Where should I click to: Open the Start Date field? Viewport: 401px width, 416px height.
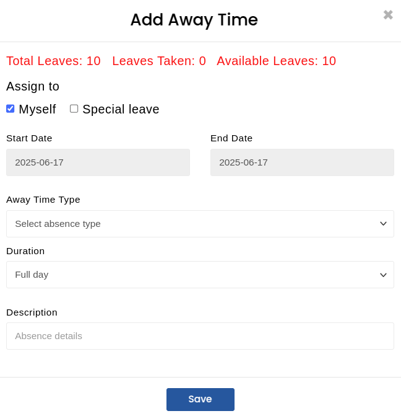[98, 162]
